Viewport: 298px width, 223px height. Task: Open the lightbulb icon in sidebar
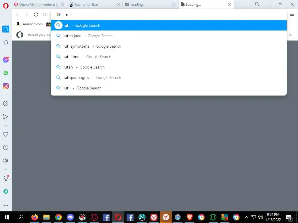click(6, 178)
